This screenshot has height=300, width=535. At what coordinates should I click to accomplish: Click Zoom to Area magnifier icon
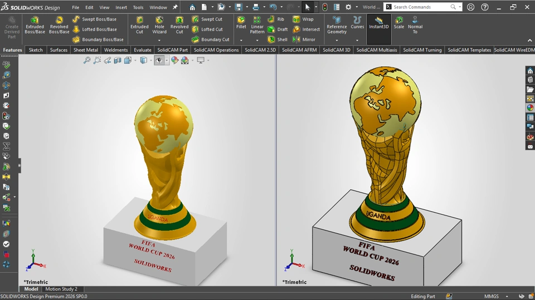[97, 60]
